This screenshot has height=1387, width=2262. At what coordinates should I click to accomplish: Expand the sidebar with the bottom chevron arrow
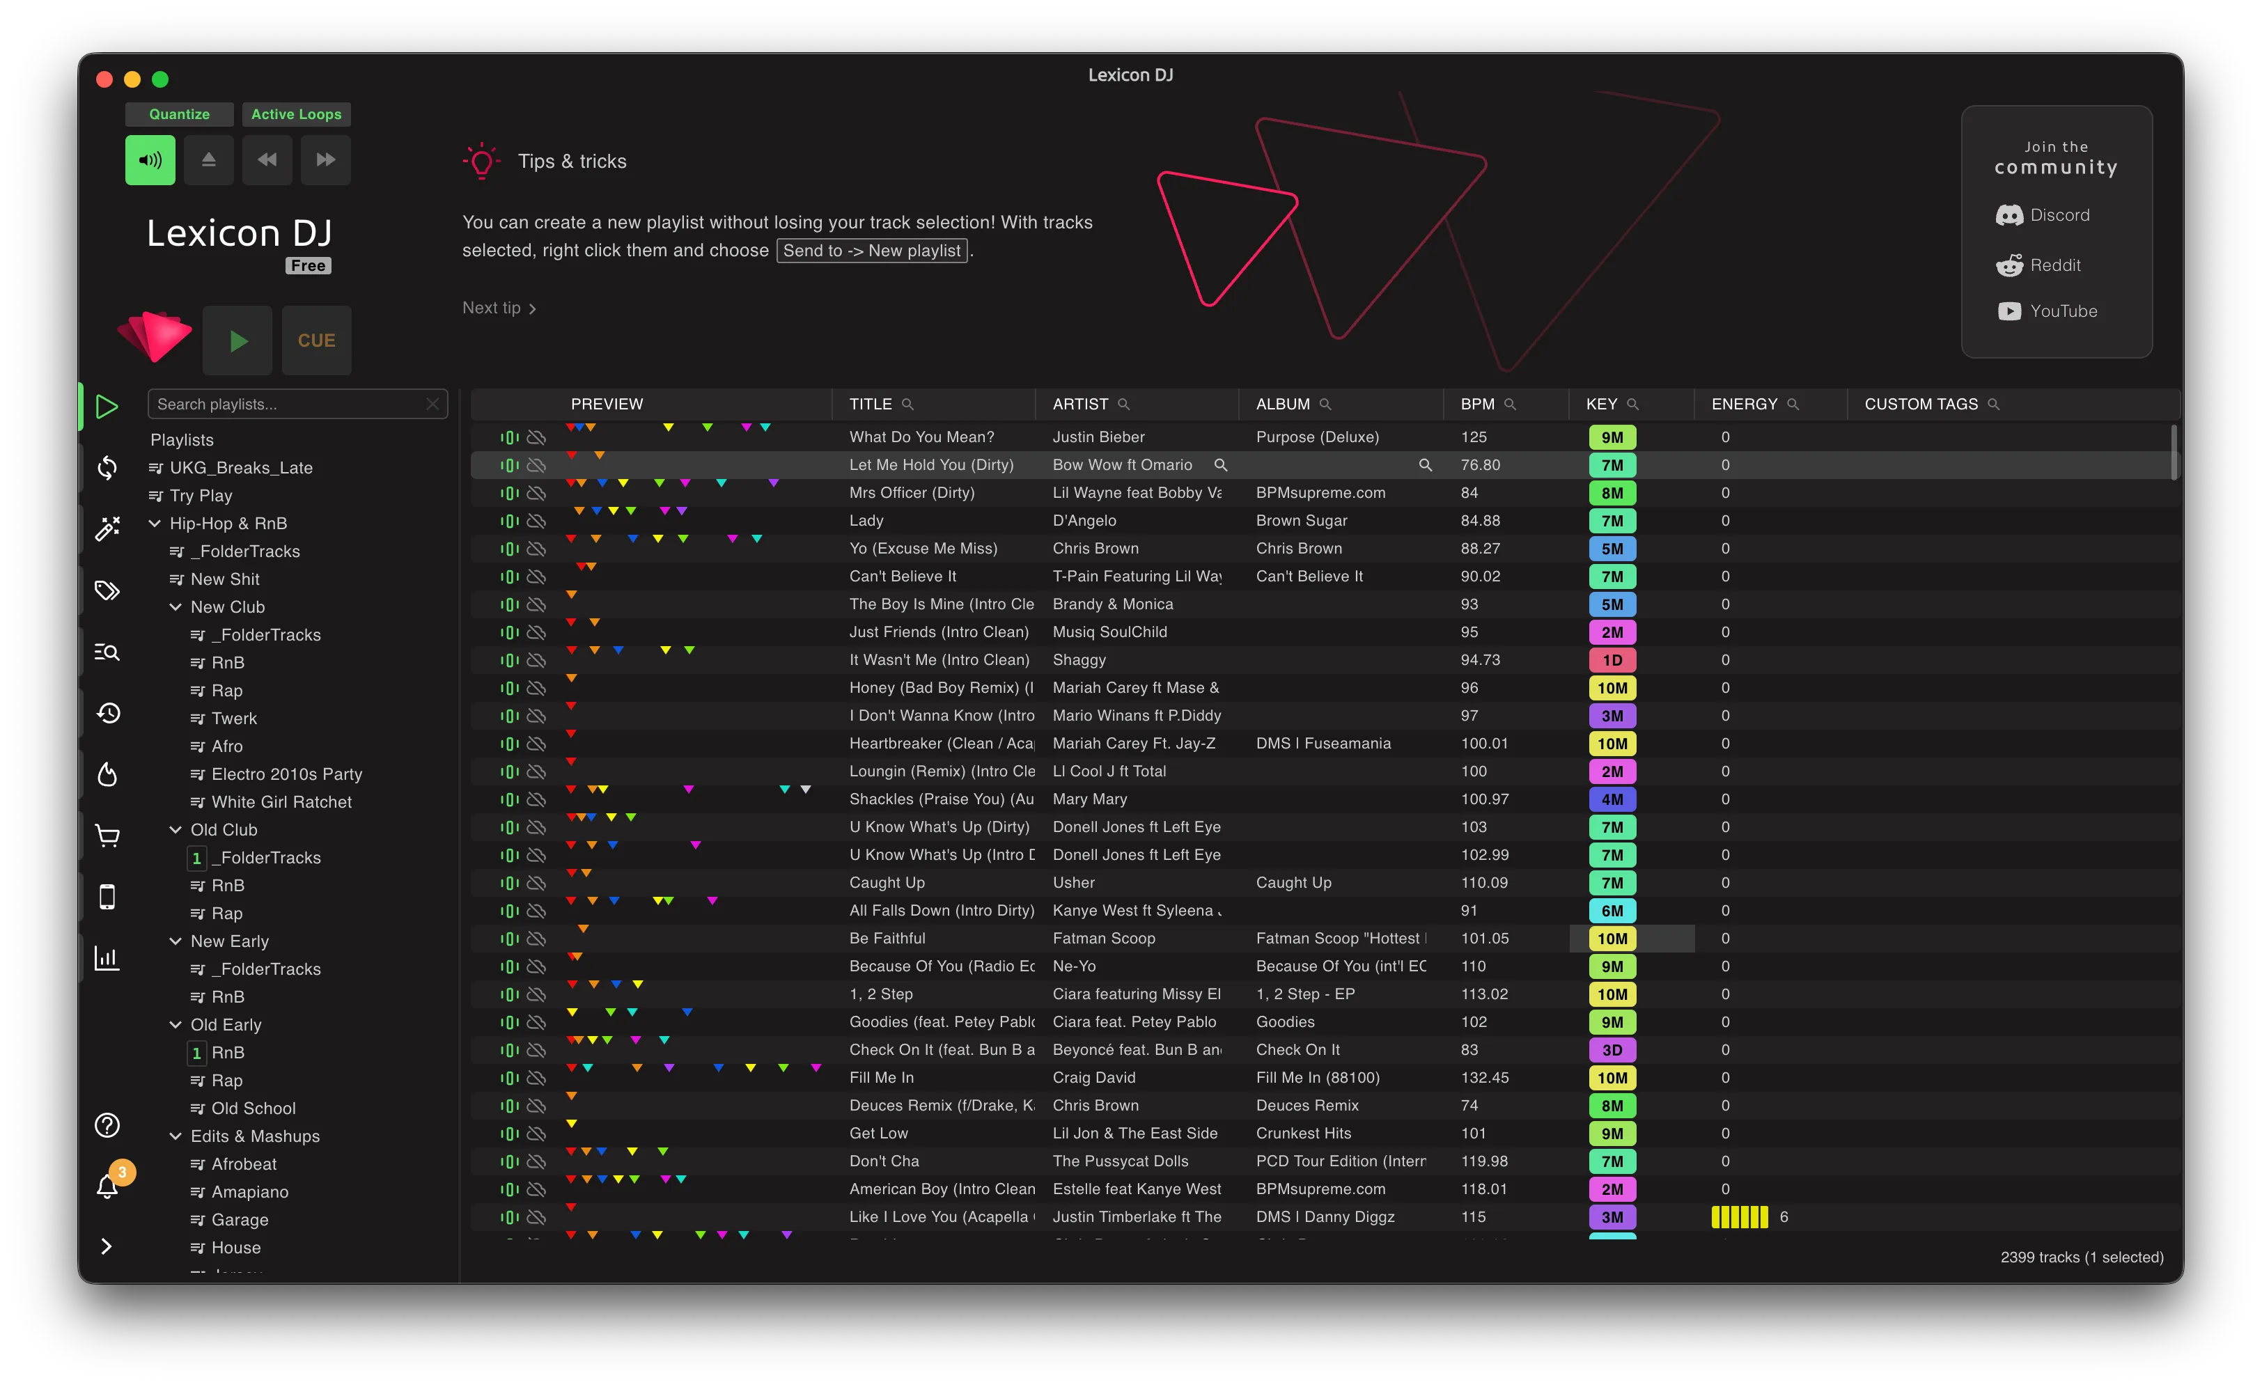coord(107,1246)
